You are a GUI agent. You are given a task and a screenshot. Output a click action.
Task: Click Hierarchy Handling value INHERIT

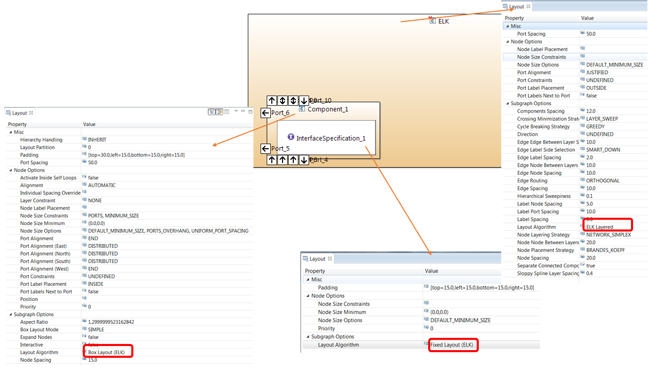97,140
